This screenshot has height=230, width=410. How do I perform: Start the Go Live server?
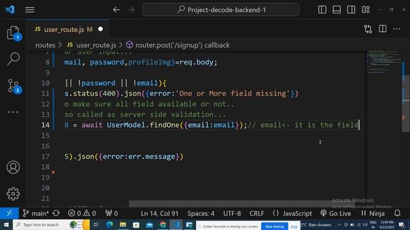[x=336, y=213]
